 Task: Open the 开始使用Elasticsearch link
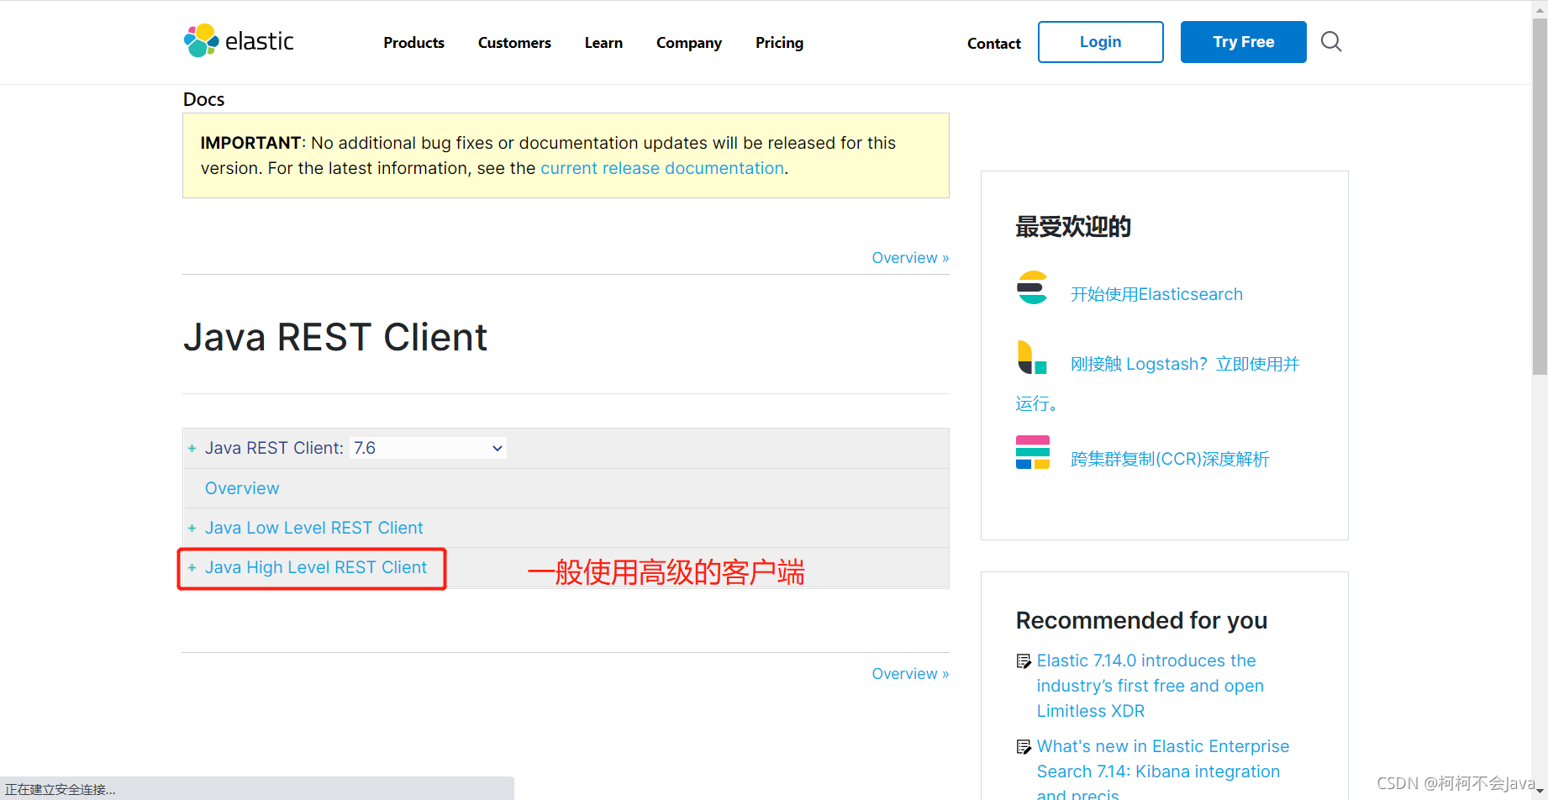coord(1156,294)
